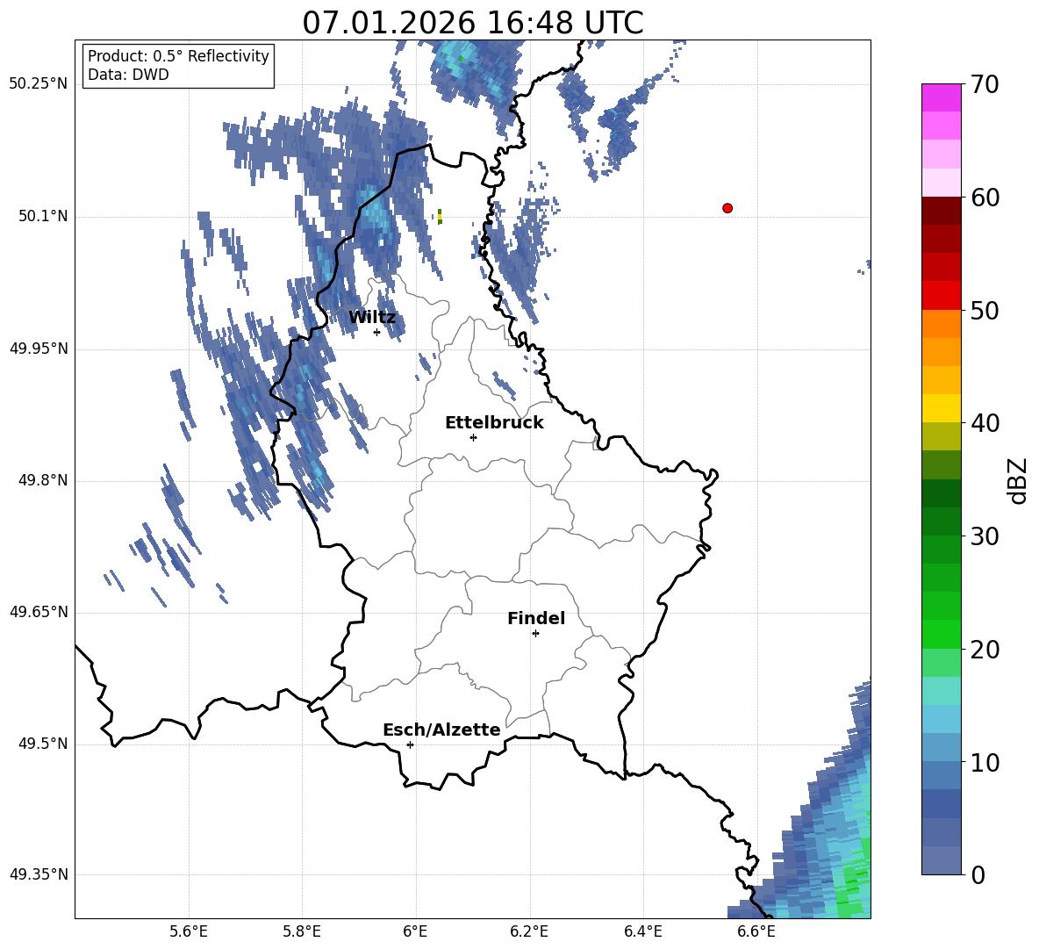Click the 5.6°E longitude label
Screen dimensions: 1039x949
click(189, 931)
